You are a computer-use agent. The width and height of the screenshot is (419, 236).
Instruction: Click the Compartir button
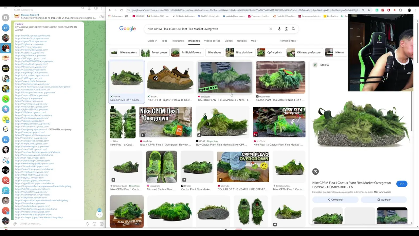pos(335,200)
